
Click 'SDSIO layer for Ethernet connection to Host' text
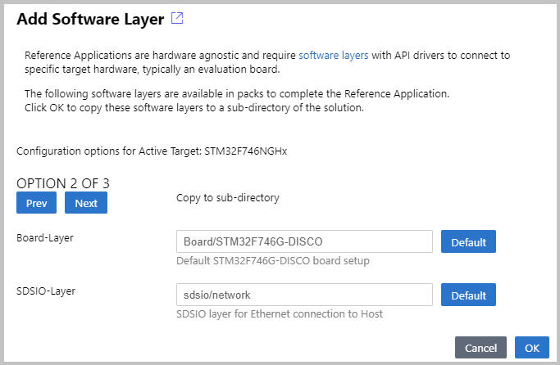(280, 314)
